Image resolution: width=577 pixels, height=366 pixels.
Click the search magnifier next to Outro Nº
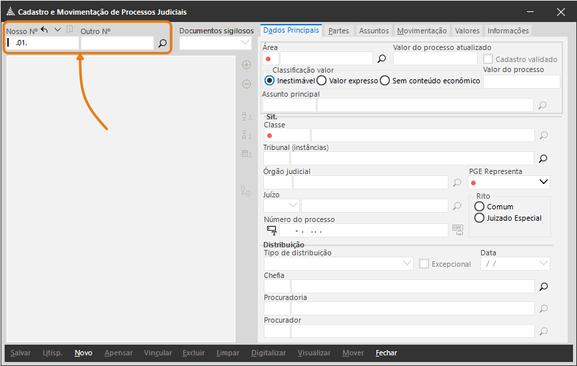click(x=163, y=43)
